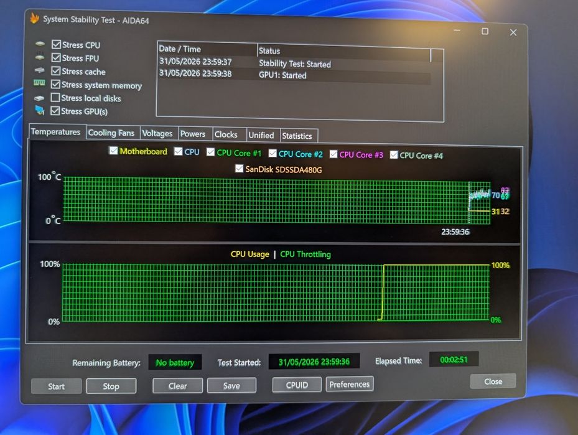
Task: Click the Elapsed Time 00:02:51 field
Action: point(454,360)
